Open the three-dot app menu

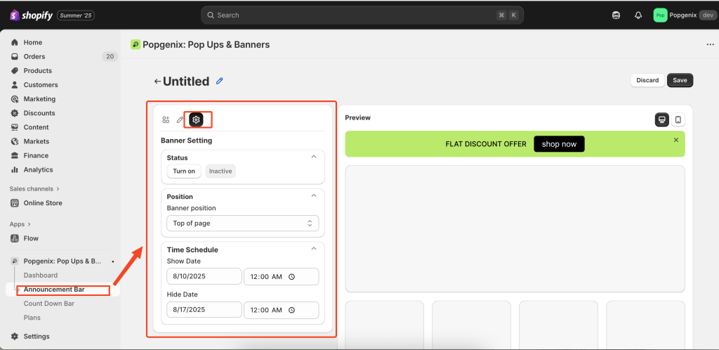(x=711, y=44)
